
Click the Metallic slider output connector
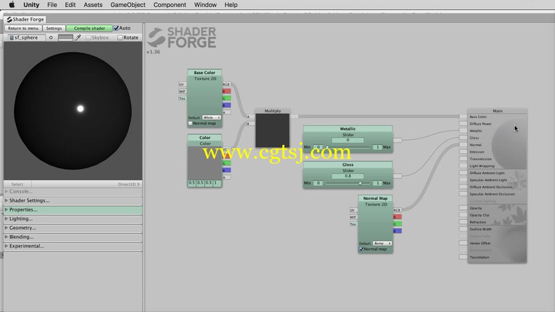(x=398, y=140)
